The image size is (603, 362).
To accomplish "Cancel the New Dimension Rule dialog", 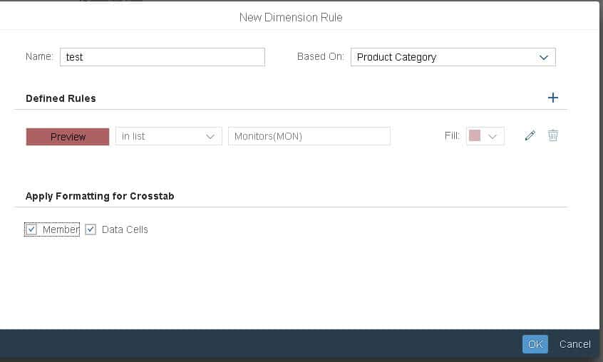I will [x=574, y=344].
